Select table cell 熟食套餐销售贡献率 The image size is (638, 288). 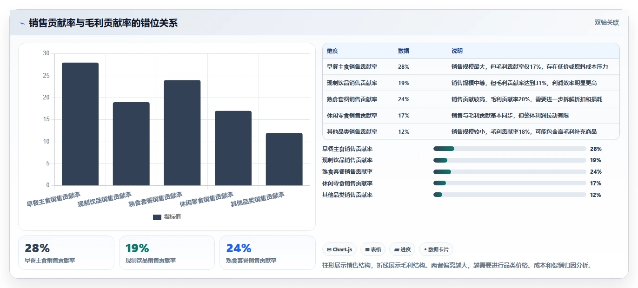(352, 99)
